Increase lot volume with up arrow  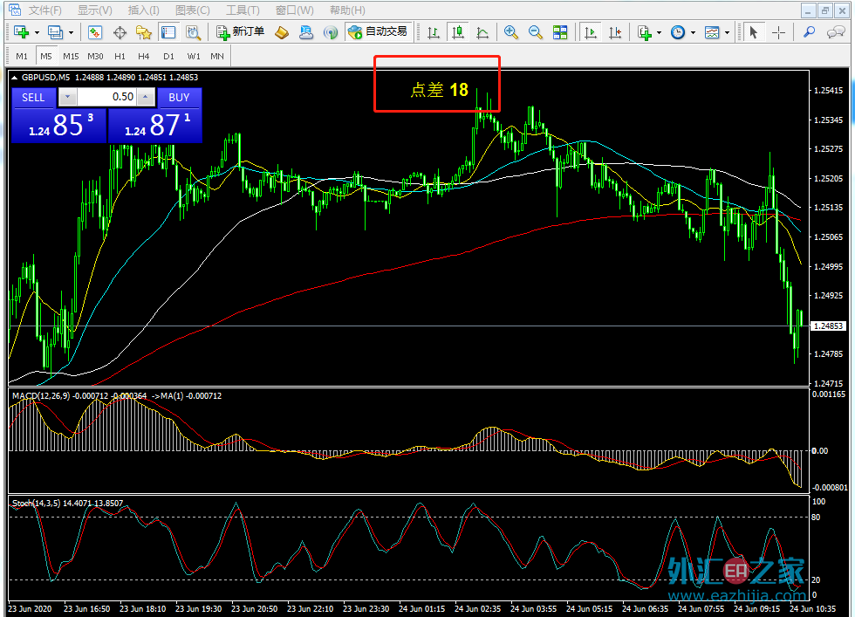pyautogui.click(x=146, y=97)
